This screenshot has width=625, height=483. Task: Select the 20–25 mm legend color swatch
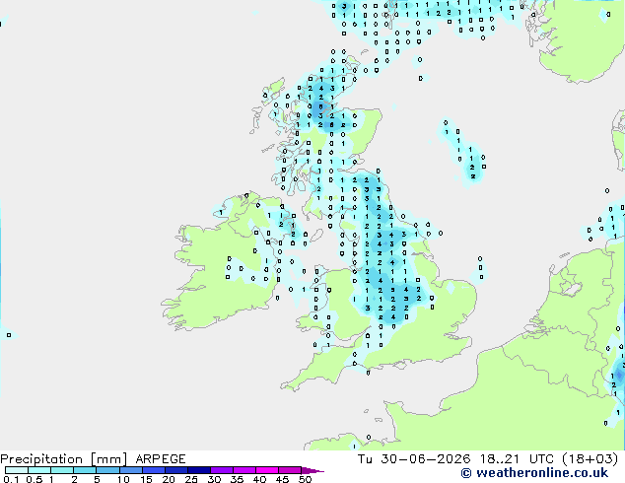[175, 470]
